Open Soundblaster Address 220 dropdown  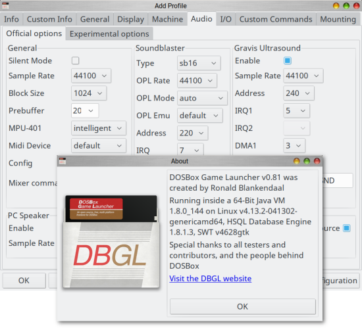click(x=193, y=133)
